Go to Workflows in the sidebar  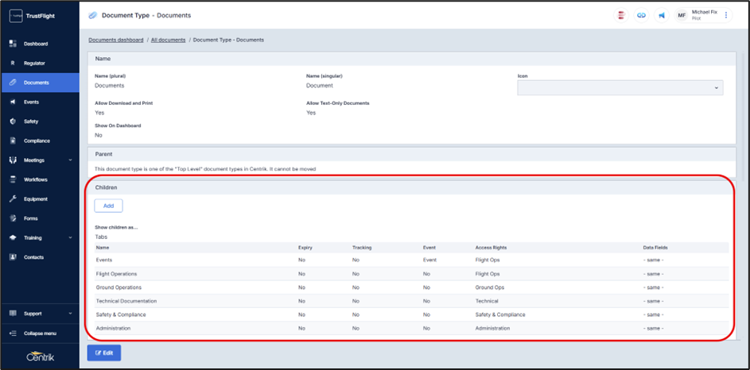click(x=36, y=179)
